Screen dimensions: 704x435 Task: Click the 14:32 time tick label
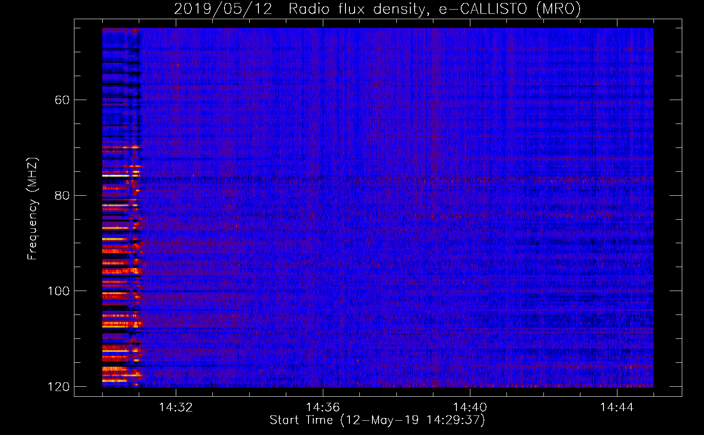pyautogui.click(x=176, y=408)
